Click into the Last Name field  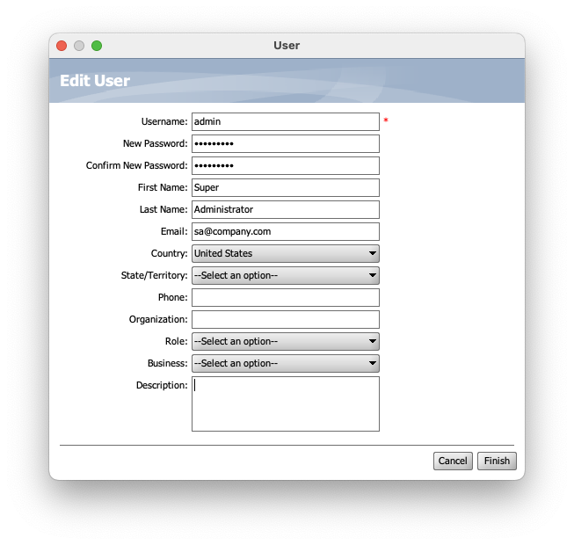click(285, 209)
